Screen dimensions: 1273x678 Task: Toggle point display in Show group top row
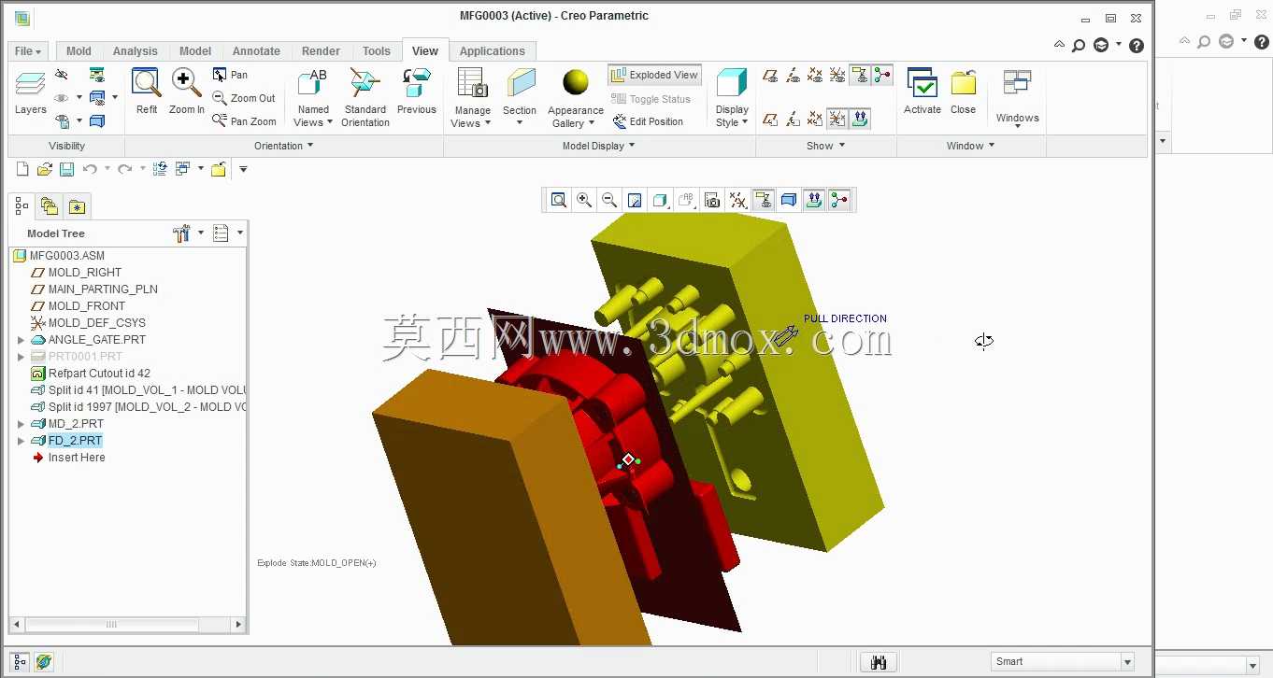(x=815, y=75)
